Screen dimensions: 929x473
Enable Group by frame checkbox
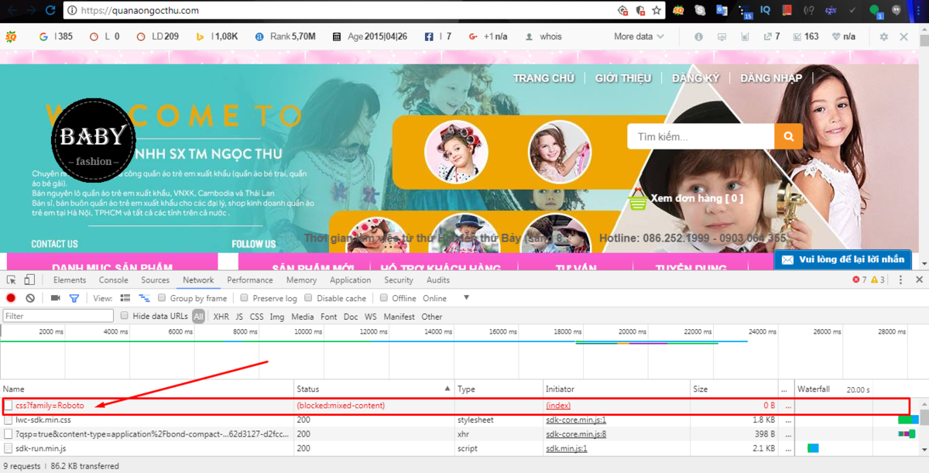[162, 298]
